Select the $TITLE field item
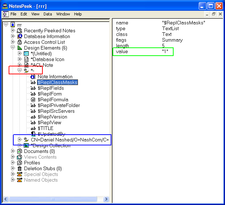The width and height of the screenshot is (225, 205). point(46,128)
